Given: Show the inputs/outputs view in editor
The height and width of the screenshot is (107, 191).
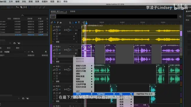Looking at the screenshot, I should [x=52, y=22].
